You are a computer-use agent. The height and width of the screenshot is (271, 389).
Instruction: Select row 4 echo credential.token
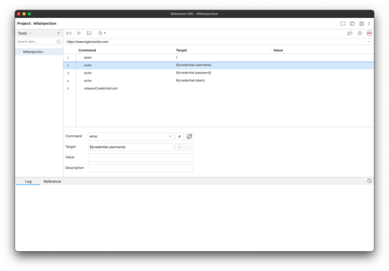(218, 80)
